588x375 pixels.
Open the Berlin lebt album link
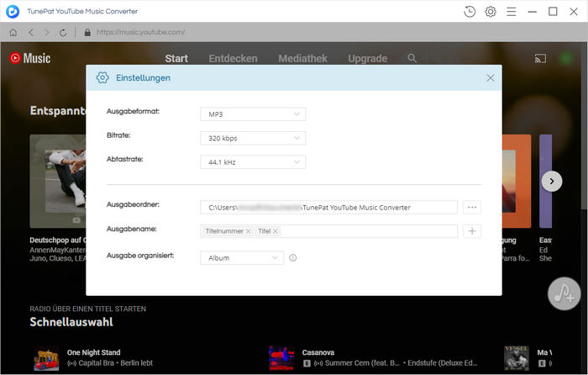tap(136, 363)
